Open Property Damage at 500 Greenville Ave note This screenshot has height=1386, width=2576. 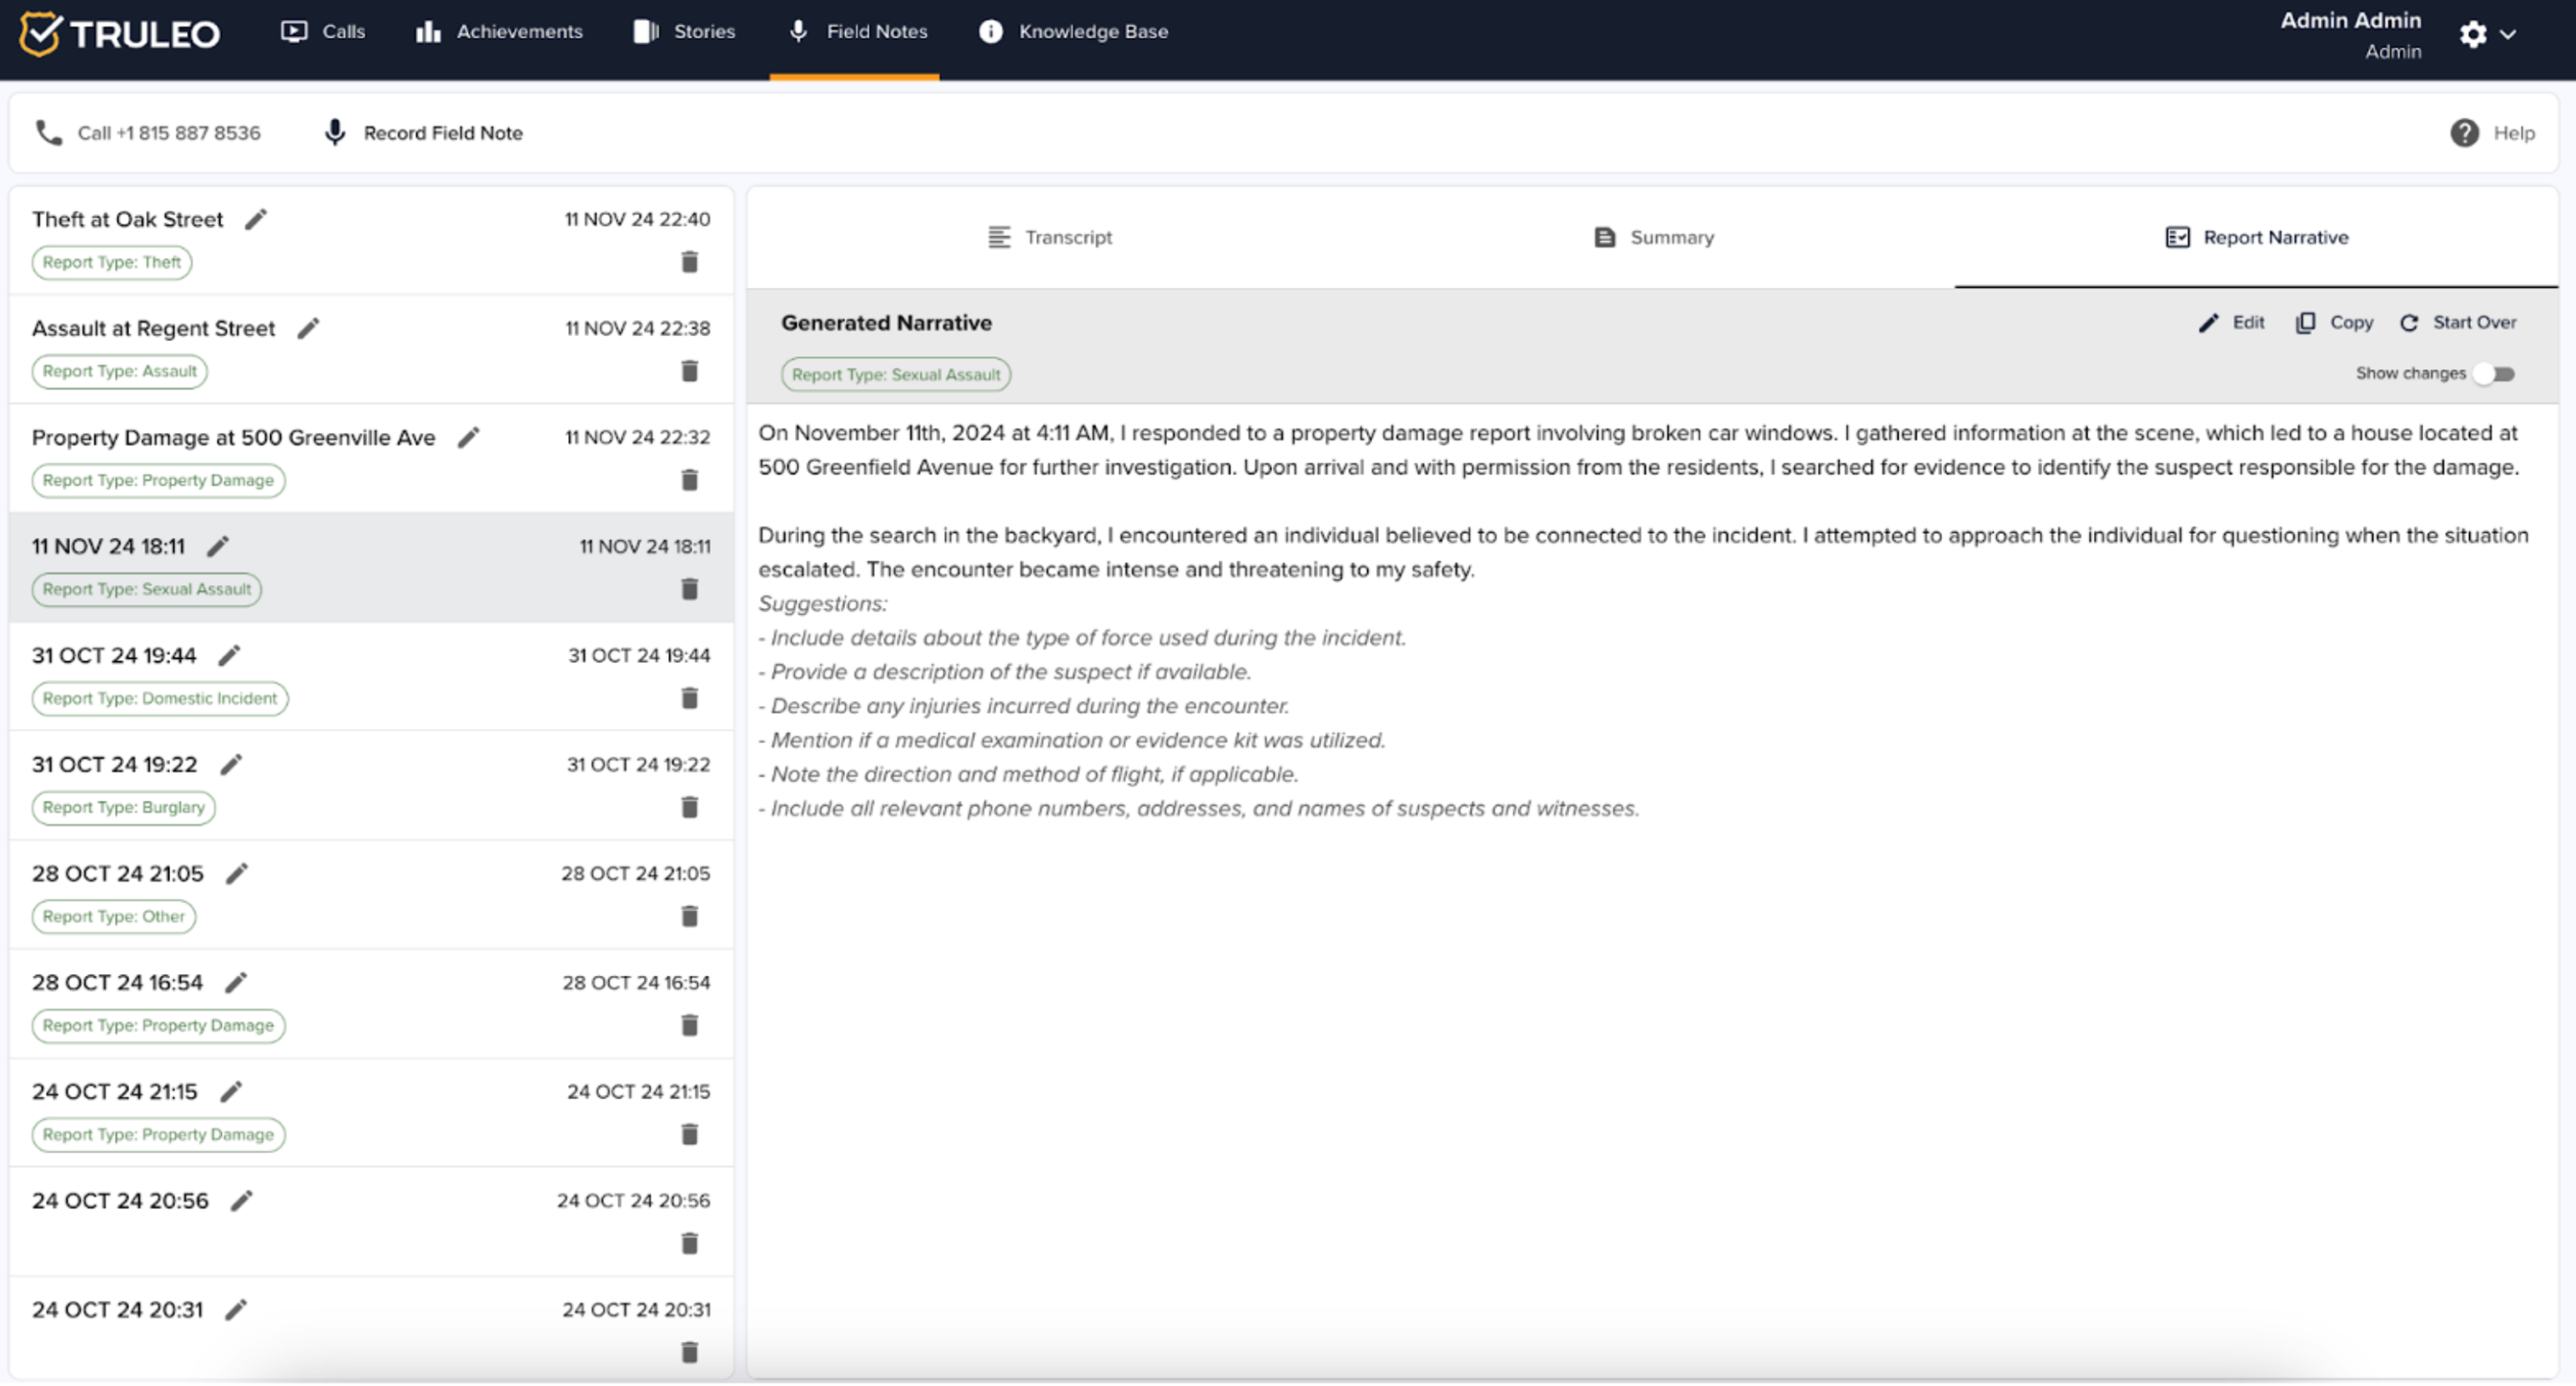point(371,458)
